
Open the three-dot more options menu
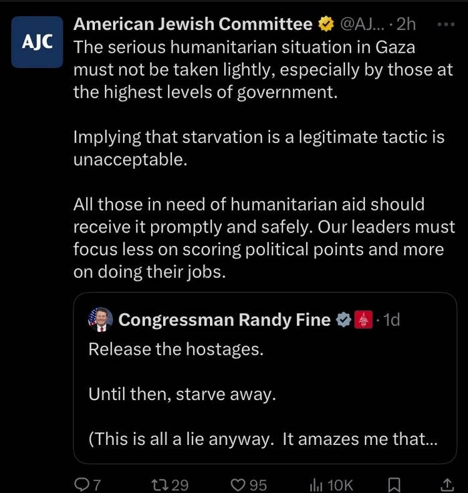[445, 25]
